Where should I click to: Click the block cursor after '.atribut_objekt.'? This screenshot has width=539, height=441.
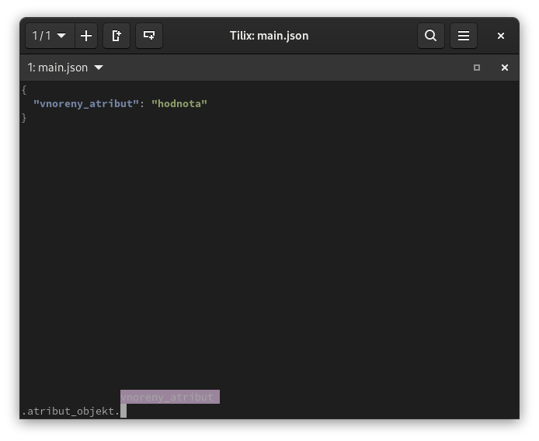click(x=123, y=411)
